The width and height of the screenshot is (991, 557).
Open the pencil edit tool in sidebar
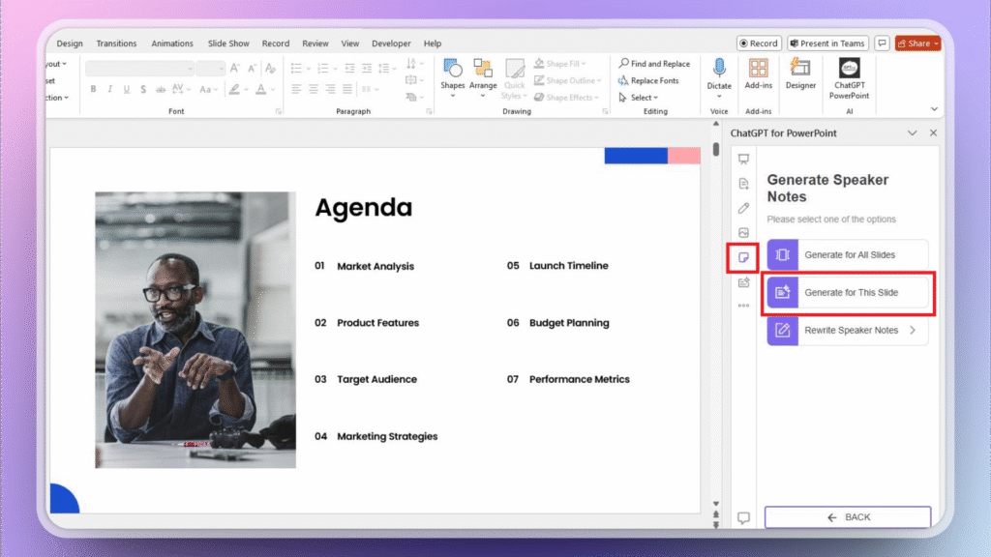pyautogui.click(x=743, y=208)
